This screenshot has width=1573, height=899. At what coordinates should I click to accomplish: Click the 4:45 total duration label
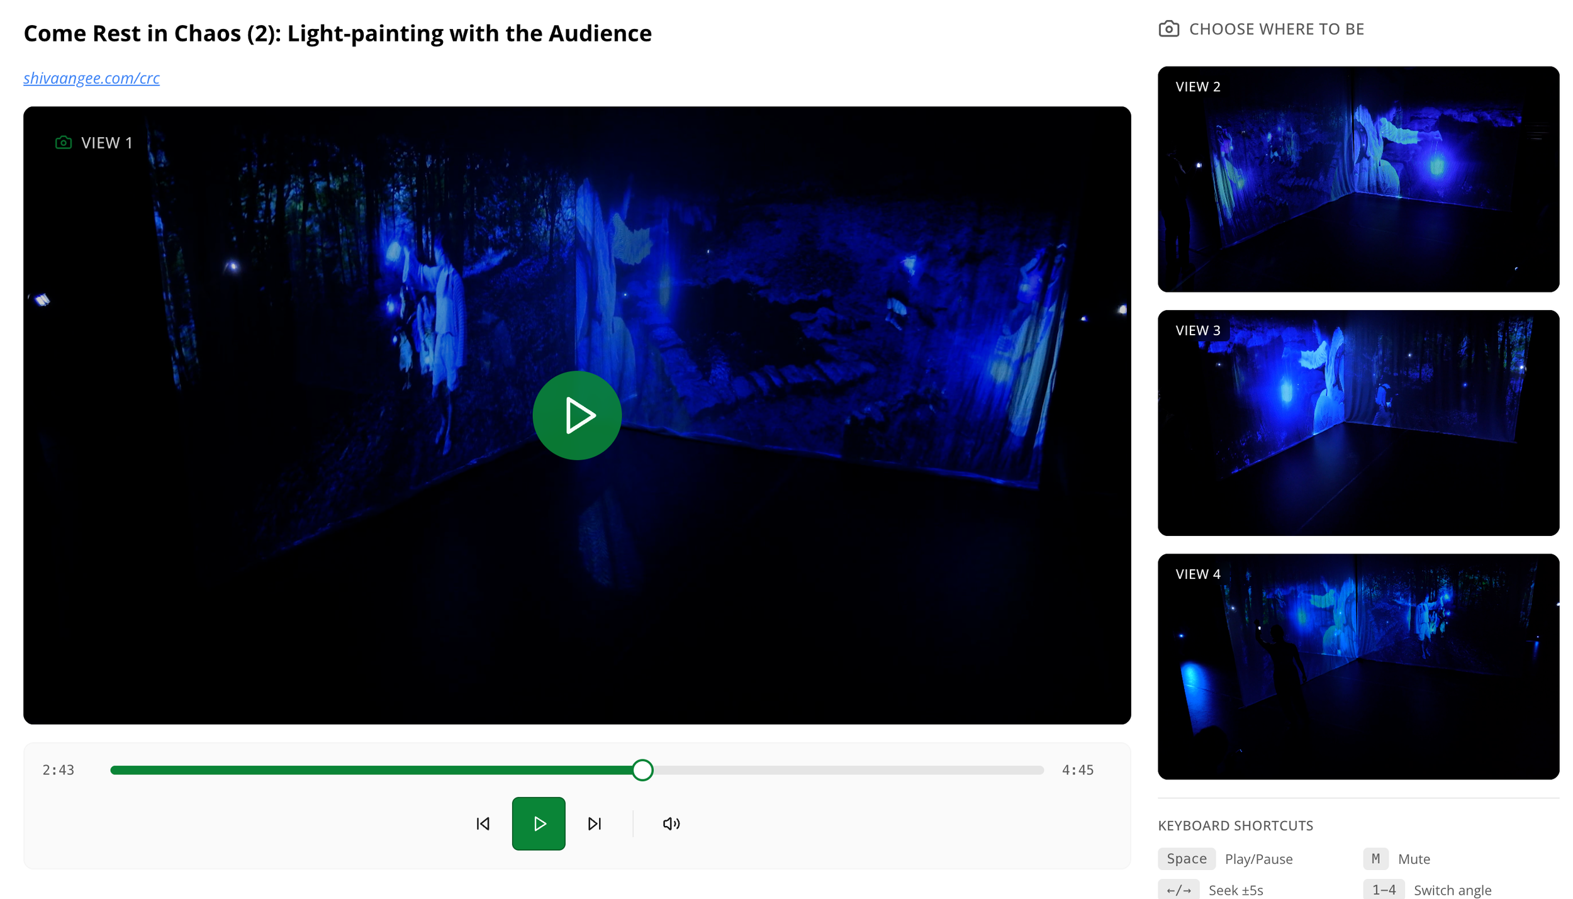[x=1077, y=770]
